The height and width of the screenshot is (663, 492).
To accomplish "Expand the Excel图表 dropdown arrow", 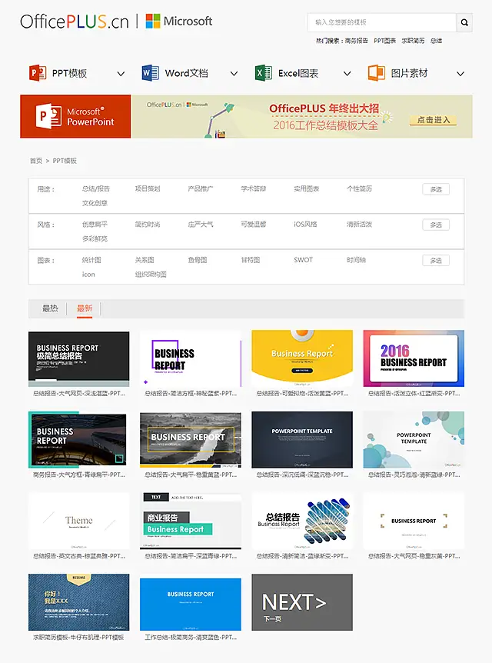I will click(x=347, y=74).
